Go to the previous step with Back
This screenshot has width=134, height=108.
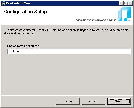point(94,101)
